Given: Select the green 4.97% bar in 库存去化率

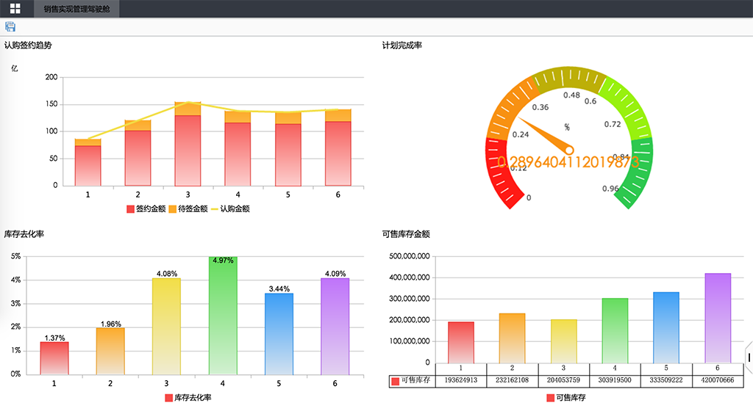Looking at the screenshot, I should point(223,316).
